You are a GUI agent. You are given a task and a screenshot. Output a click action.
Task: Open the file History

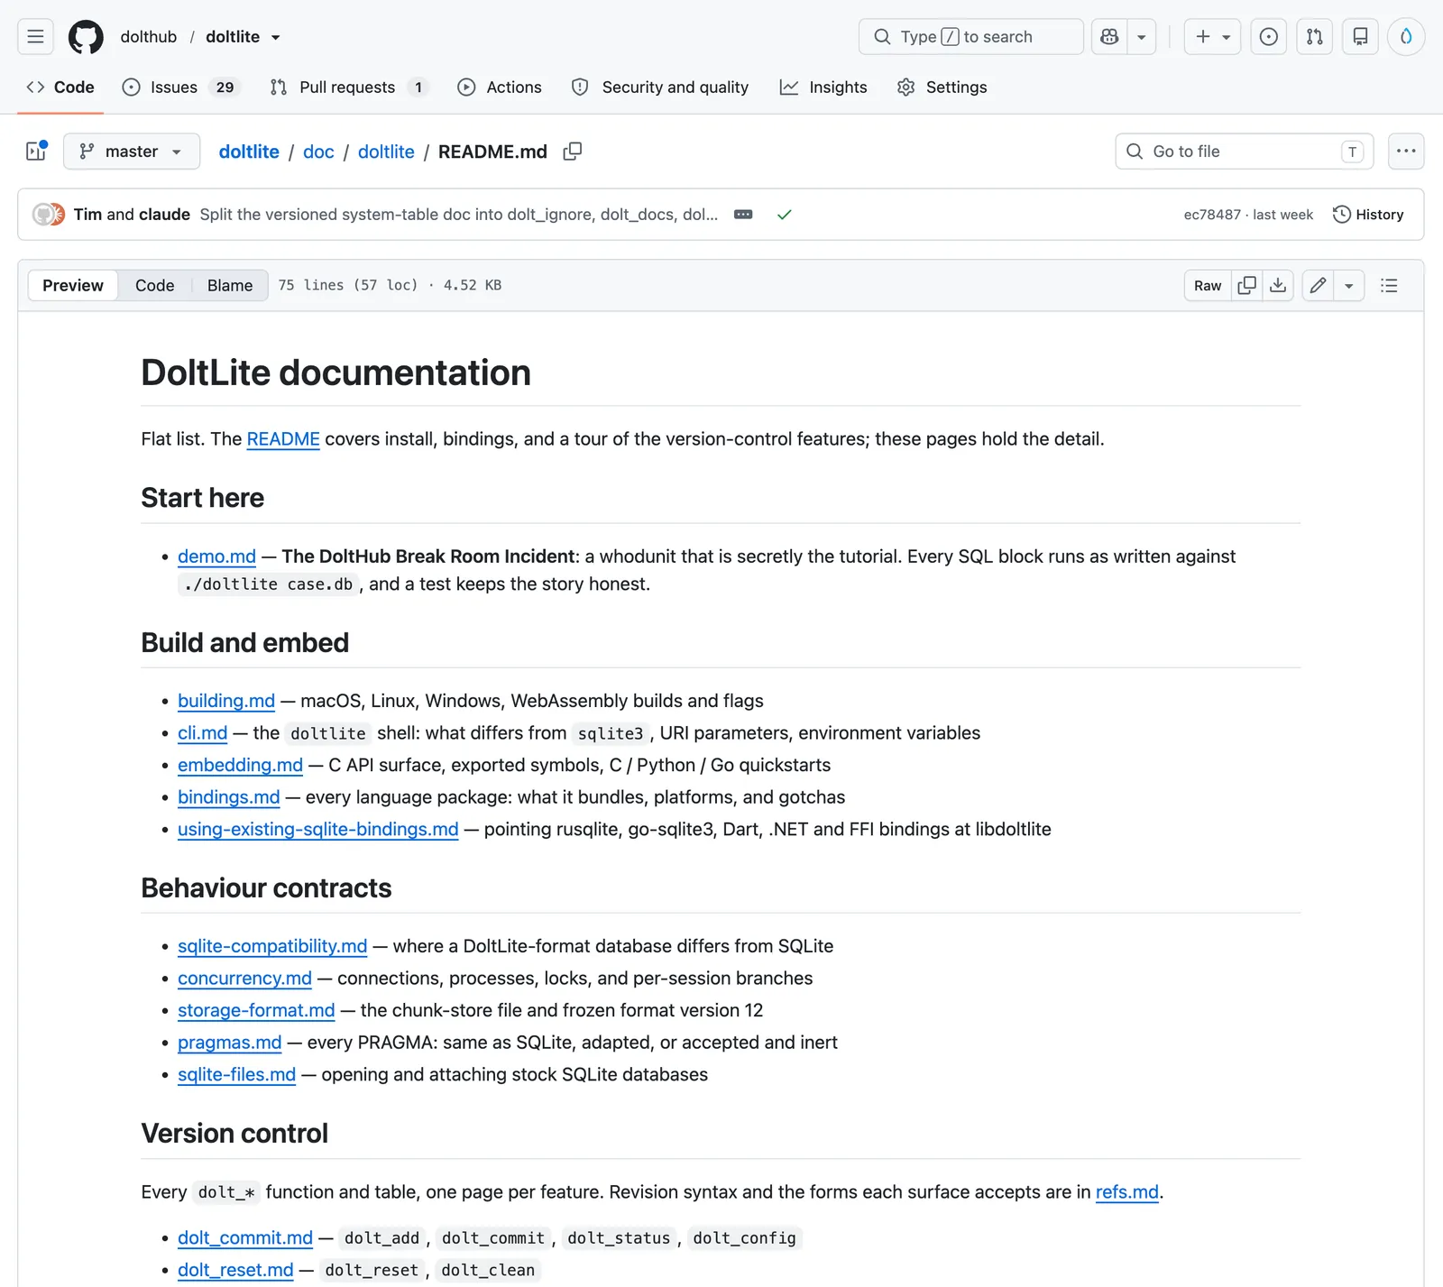point(1368,215)
